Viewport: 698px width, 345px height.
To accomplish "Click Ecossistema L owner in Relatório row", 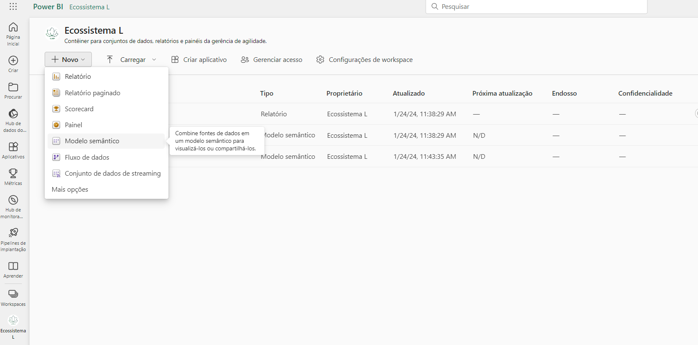I will [347, 114].
